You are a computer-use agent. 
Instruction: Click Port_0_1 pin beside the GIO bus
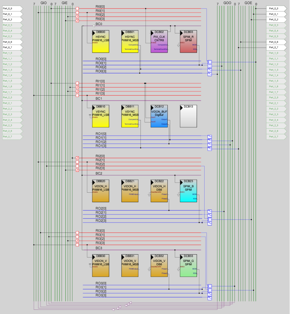point(13,14)
